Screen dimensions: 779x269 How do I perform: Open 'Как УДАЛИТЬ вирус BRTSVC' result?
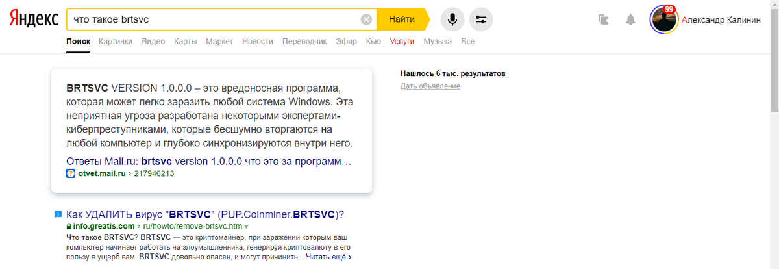click(x=205, y=214)
